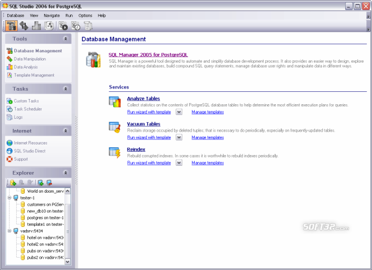Select Data Manipulation in Tools panel
The height and width of the screenshot is (270, 372).
pos(26,59)
